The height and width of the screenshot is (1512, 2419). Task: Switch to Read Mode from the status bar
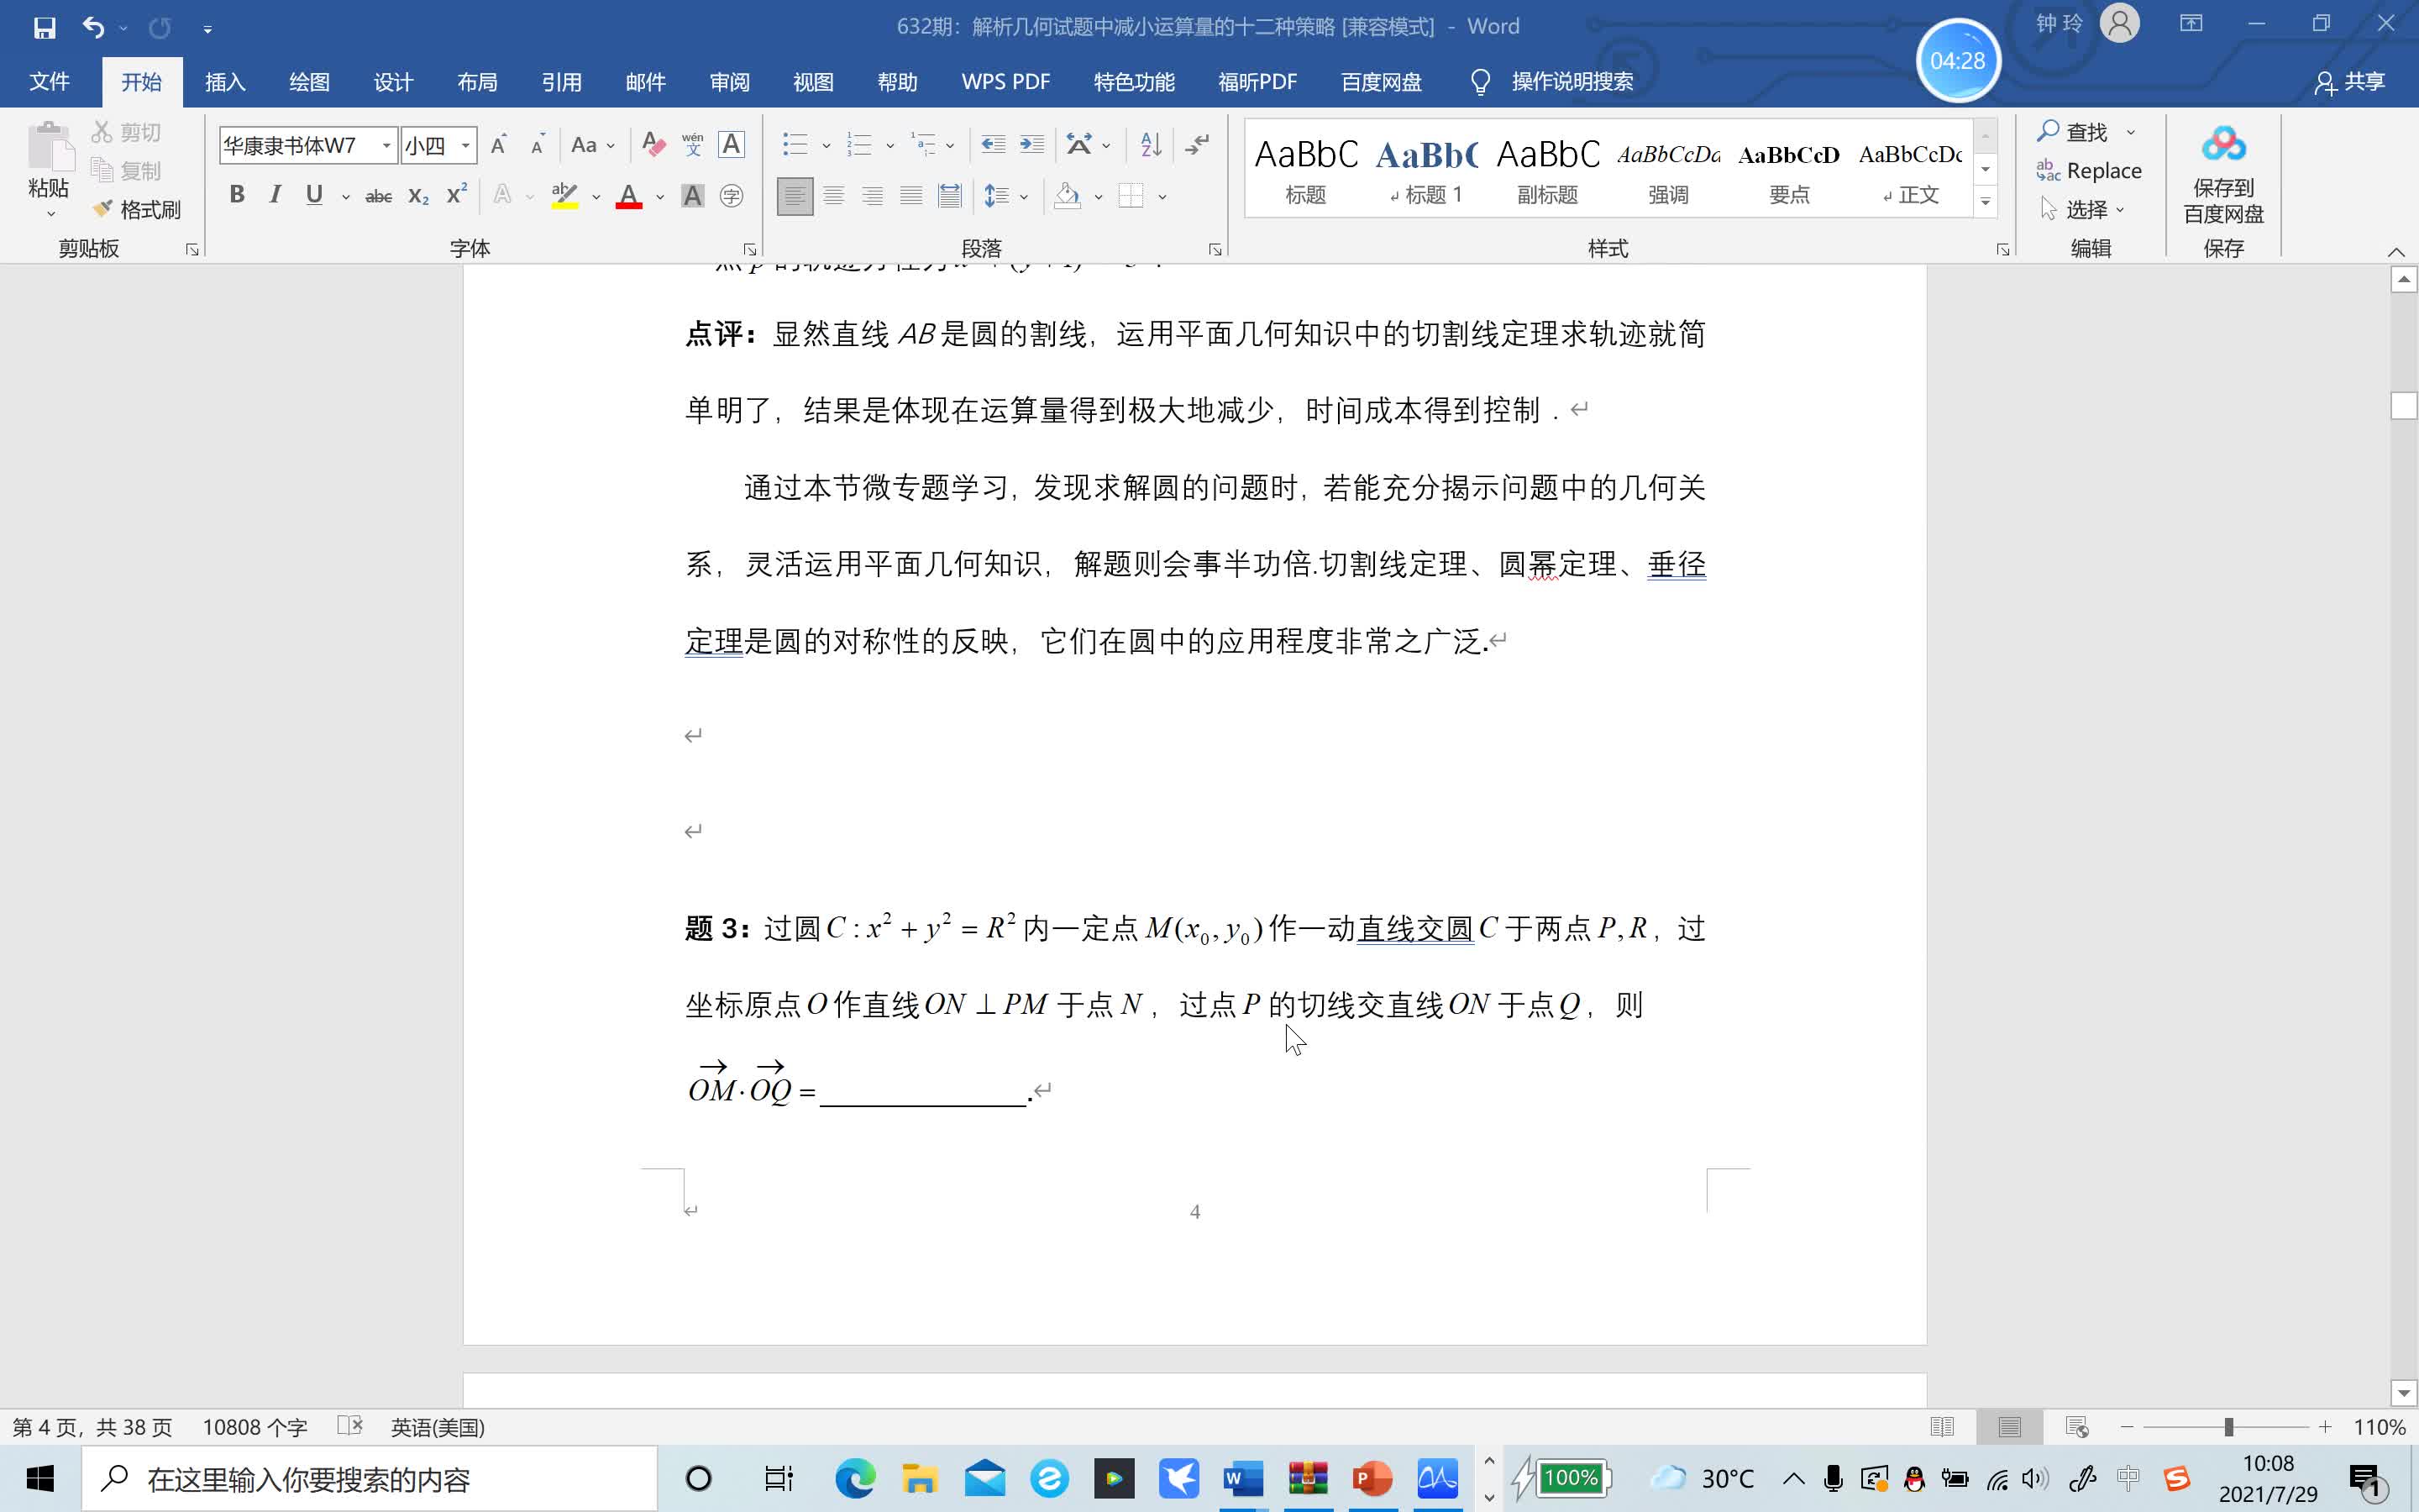1942,1426
